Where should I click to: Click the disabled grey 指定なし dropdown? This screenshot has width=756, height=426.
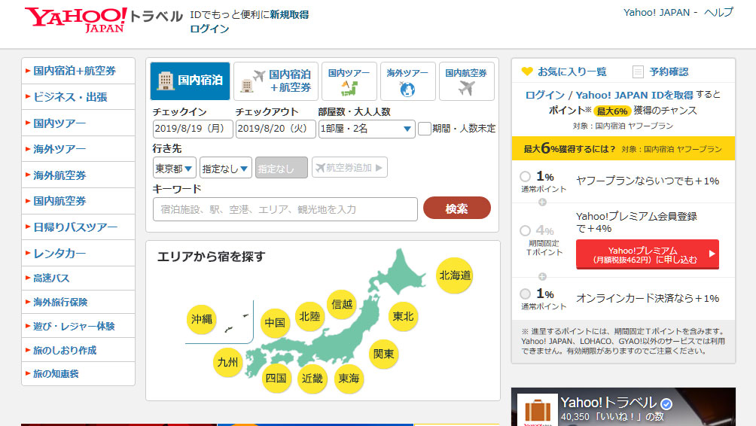click(x=282, y=169)
